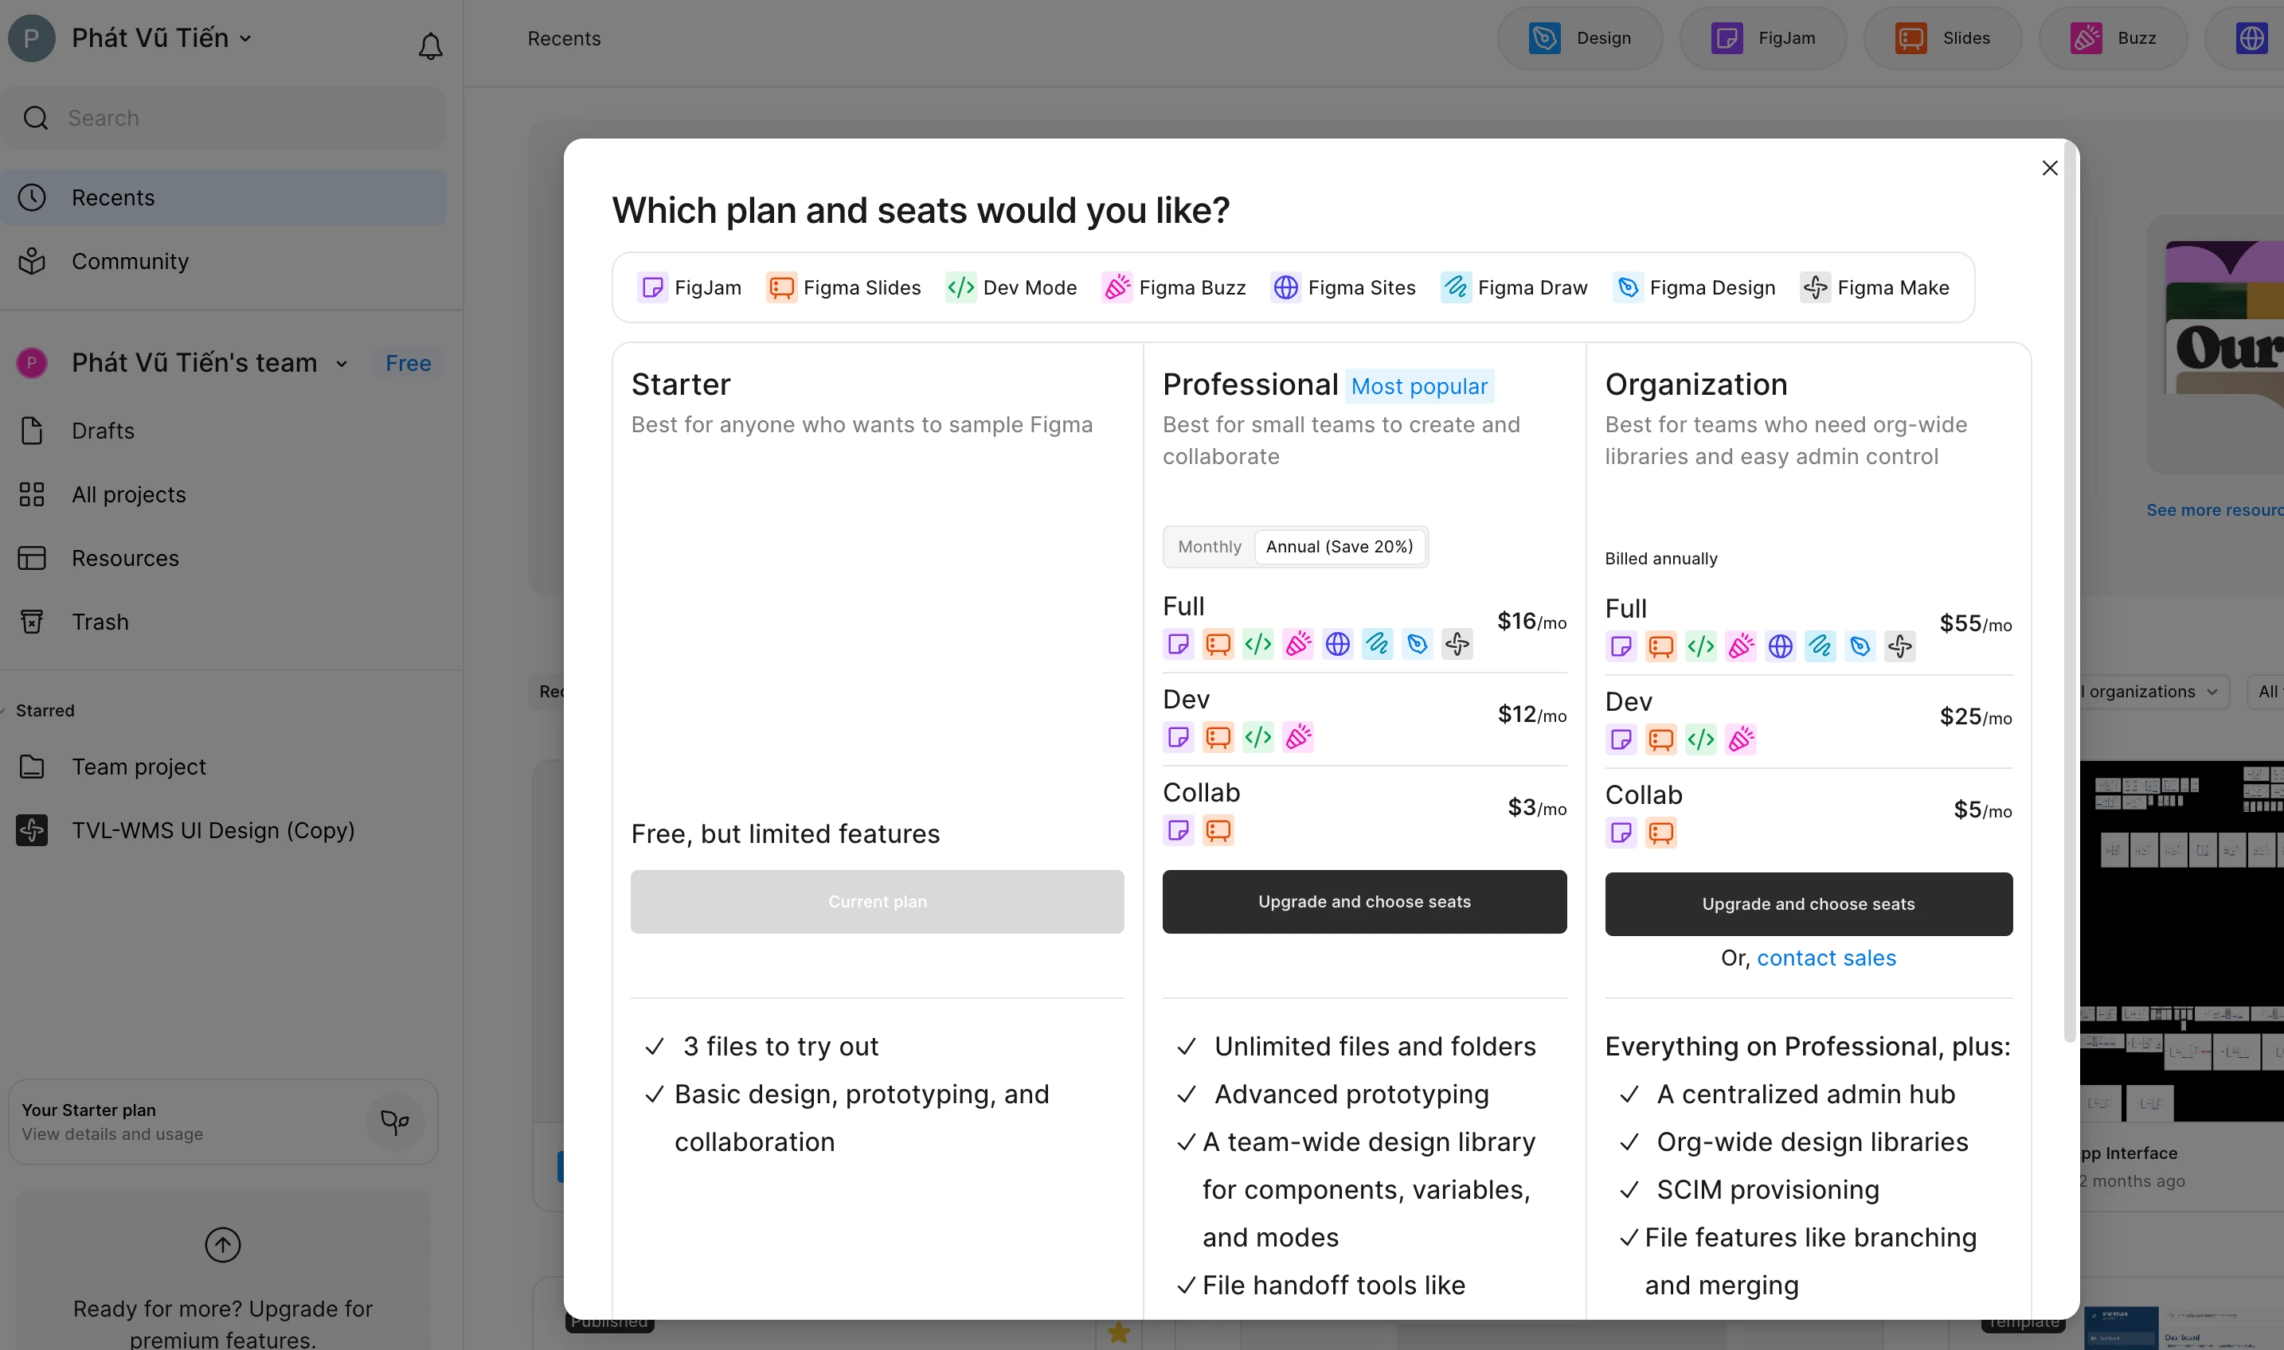The width and height of the screenshot is (2284, 1350).
Task: Open the Phát Vũ Tiến's team dropdown chevron
Action: pos(341,364)
